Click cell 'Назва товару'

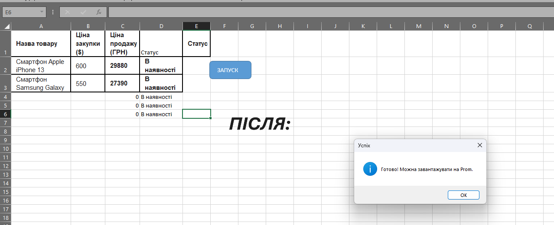(41, 44)
